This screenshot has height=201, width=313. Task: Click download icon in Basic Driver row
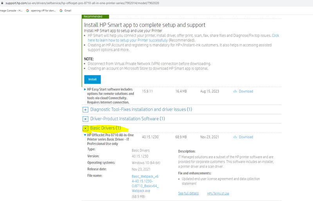click(x=235, y=137)
